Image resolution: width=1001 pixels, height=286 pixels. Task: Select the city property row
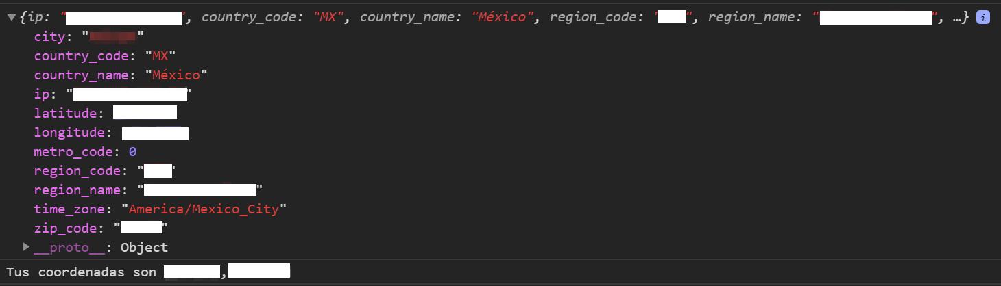point(89,36)
